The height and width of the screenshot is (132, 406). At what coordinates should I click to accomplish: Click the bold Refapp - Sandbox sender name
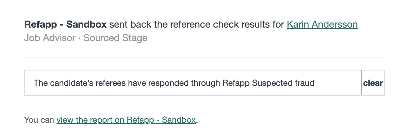(x=65, y=24)
